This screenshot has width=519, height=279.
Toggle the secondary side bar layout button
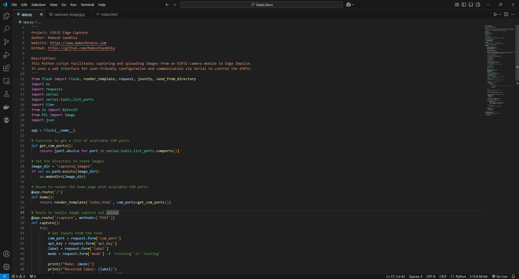(478, 5)
